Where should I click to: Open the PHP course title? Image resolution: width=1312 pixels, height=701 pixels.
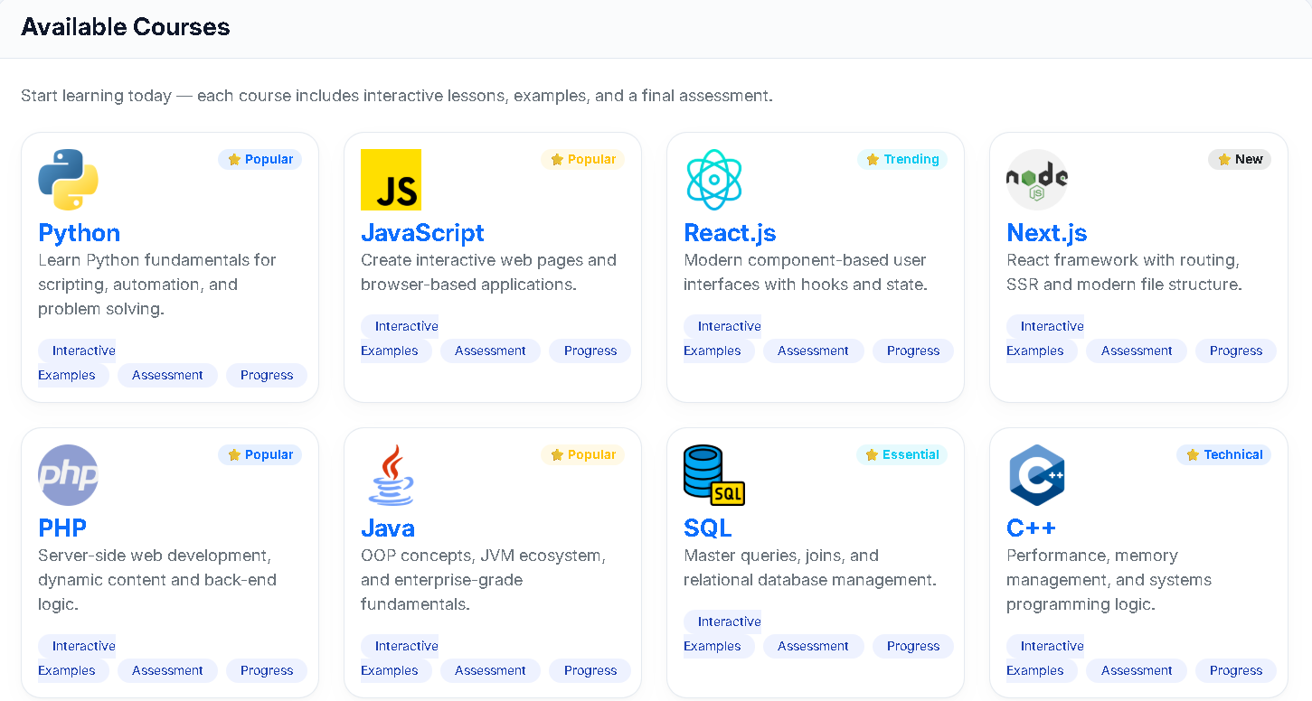click(x=62, y=528)
